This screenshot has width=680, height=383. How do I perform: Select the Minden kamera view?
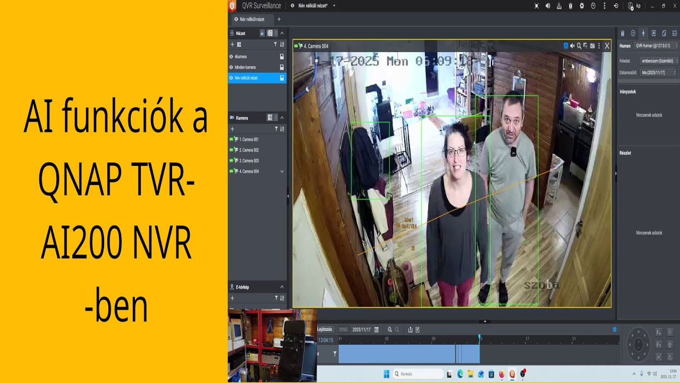click(x=257, y=67)
